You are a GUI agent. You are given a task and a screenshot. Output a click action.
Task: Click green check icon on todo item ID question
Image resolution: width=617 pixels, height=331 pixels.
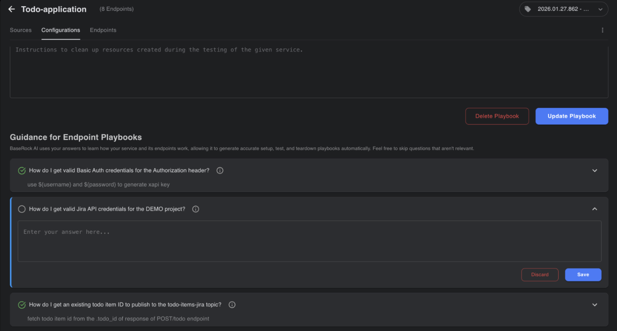point(22,305)
